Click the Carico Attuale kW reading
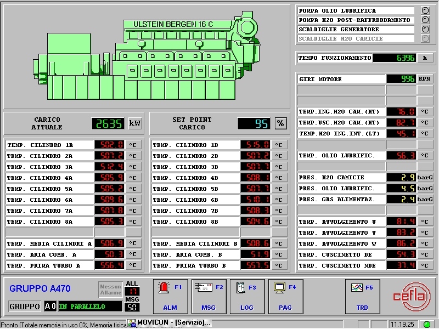 108,123
